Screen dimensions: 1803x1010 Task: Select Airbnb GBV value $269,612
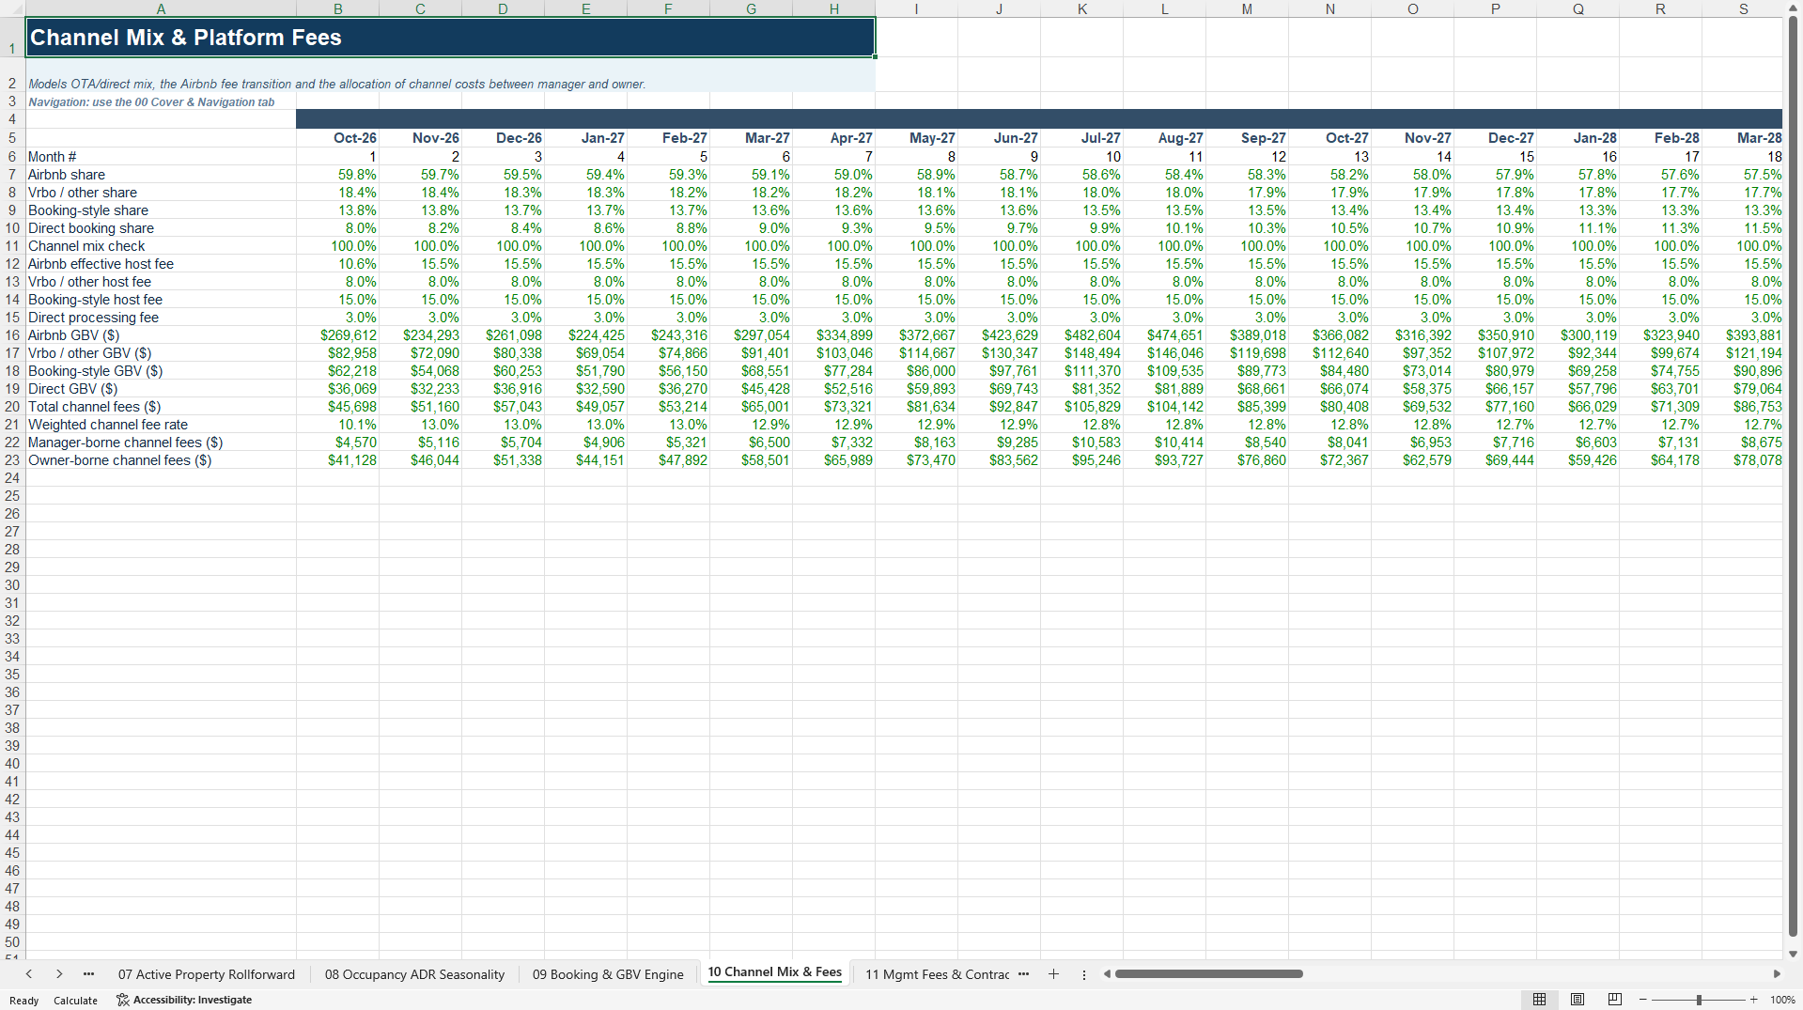coord(338,335)
